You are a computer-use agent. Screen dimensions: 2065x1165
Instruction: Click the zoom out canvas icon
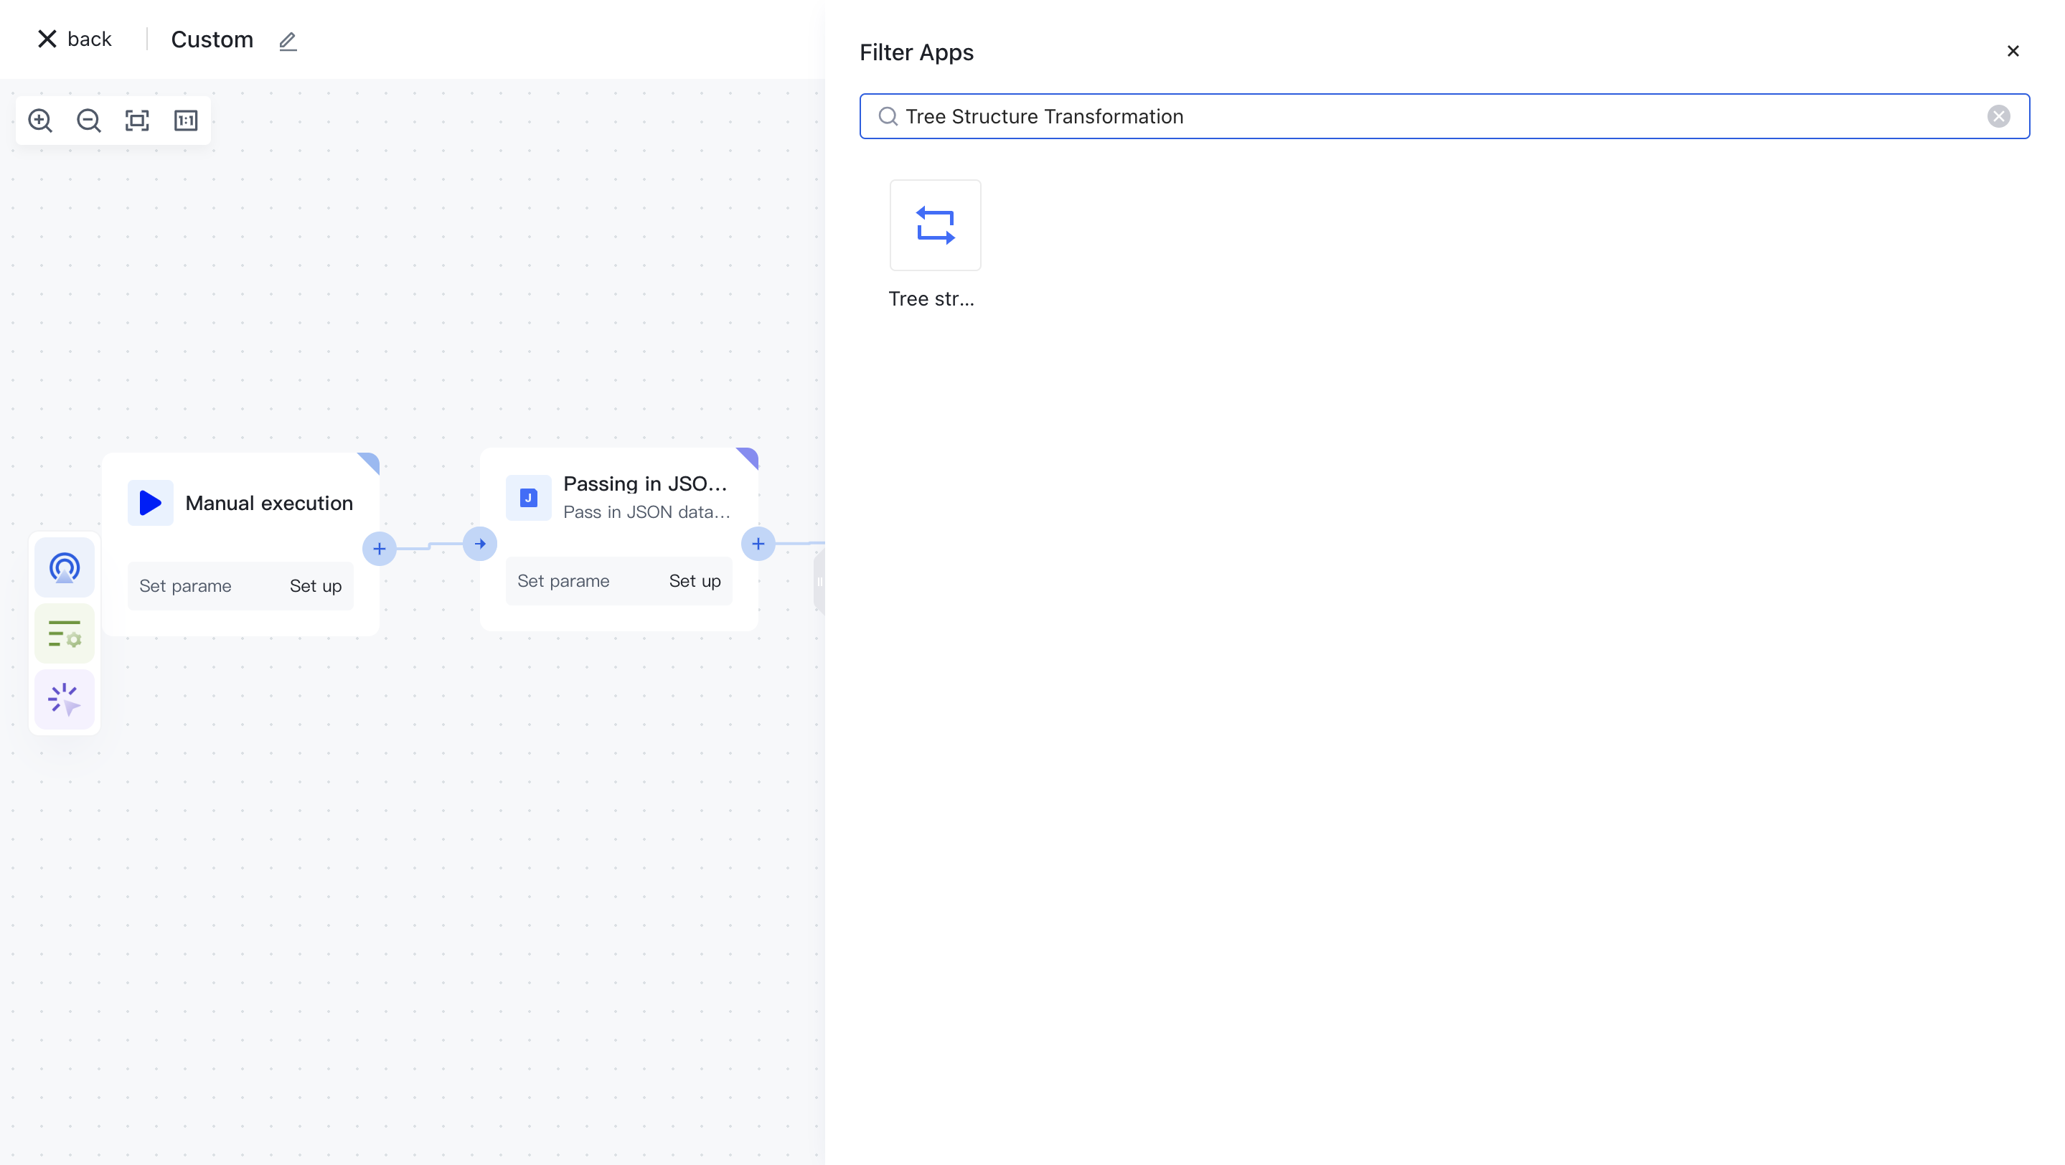[88, 121]
